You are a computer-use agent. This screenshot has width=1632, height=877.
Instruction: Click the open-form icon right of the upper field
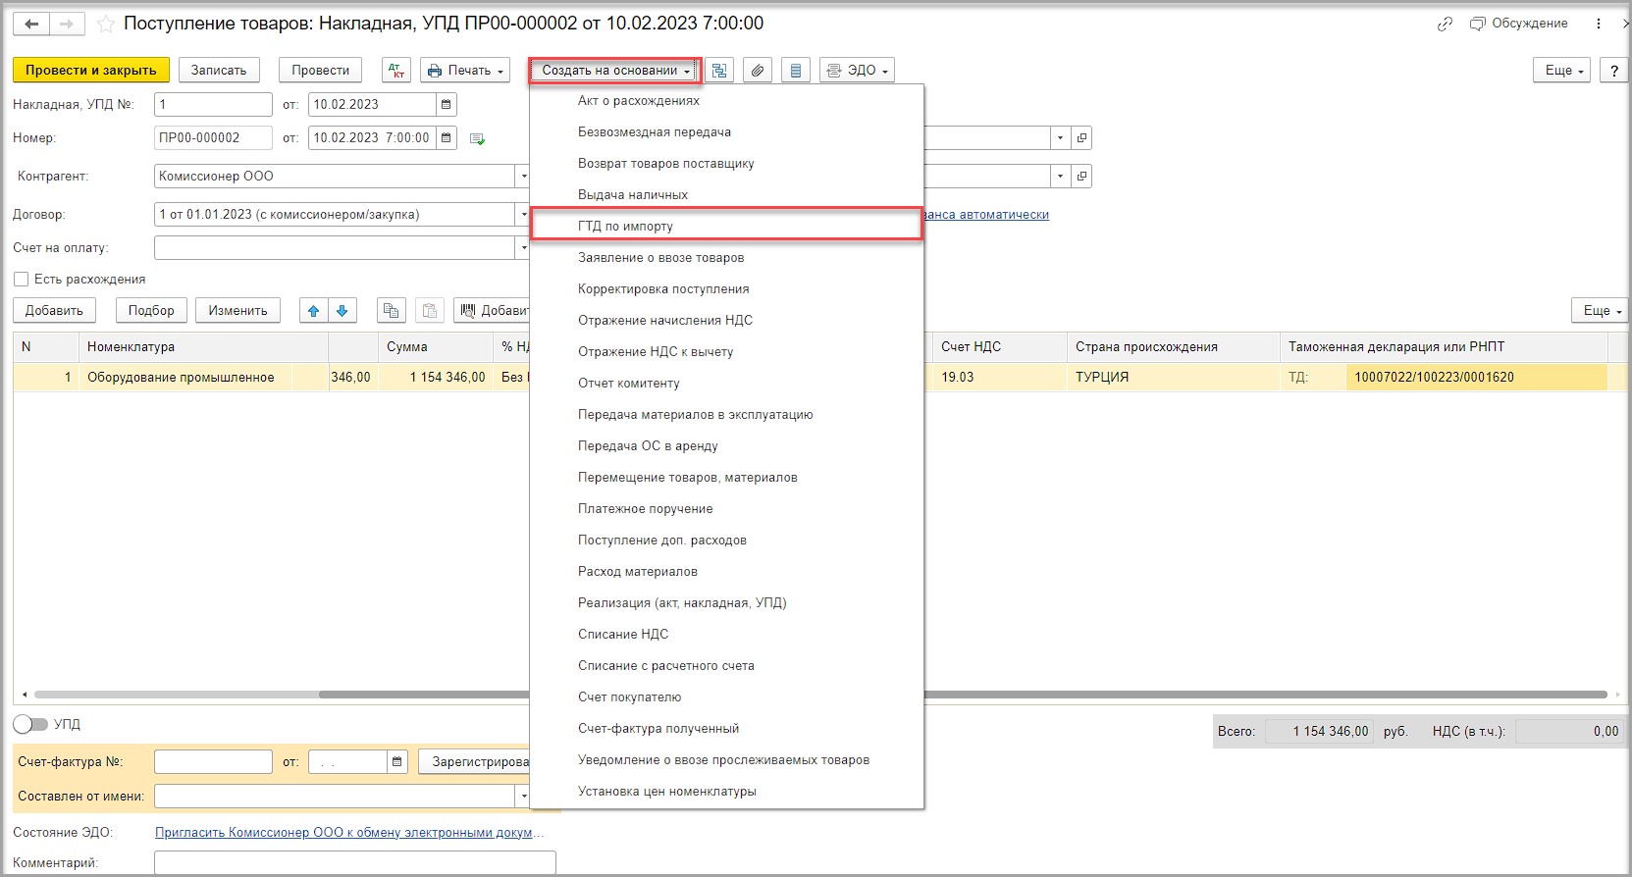1081,138
